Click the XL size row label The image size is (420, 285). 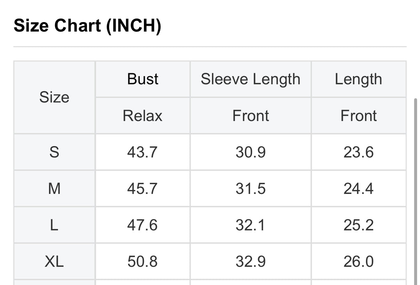55,262
